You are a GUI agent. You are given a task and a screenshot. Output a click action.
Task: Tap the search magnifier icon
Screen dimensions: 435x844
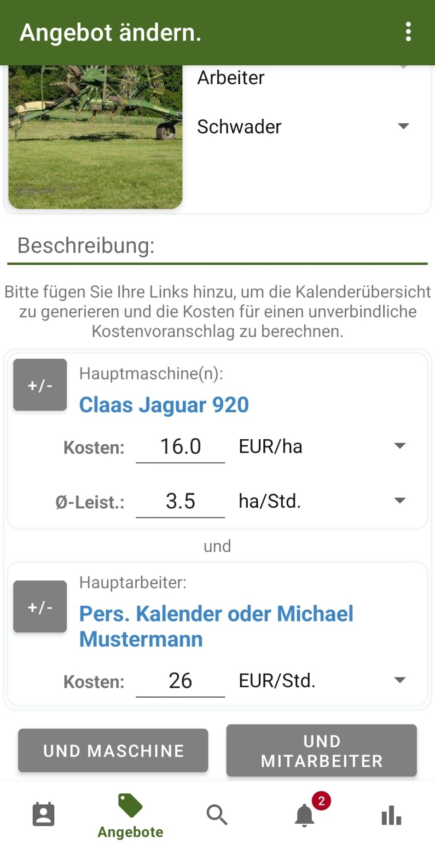tap(217, 815)
